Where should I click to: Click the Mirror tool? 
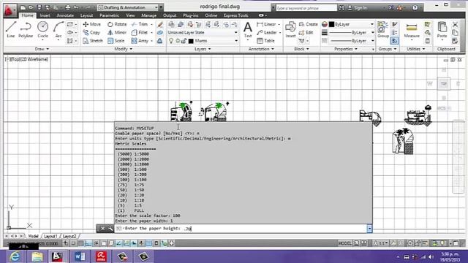(x=117, y=32)
